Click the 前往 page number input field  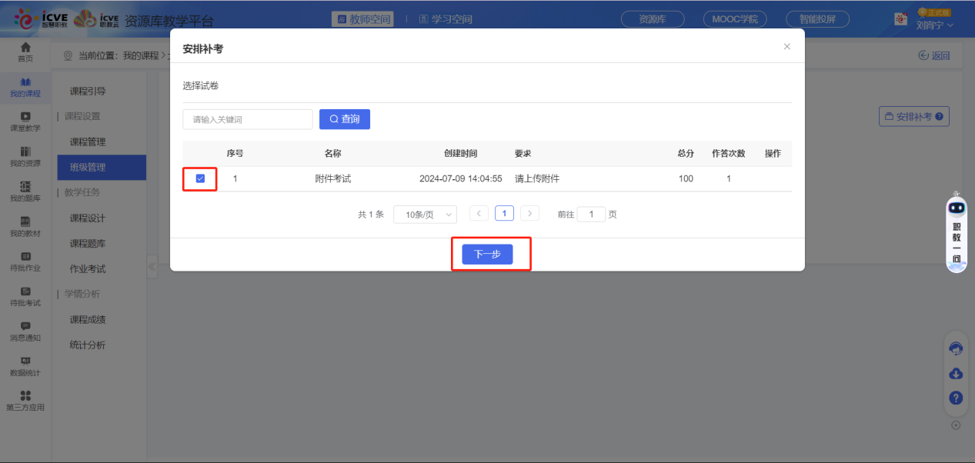[590, 213]
